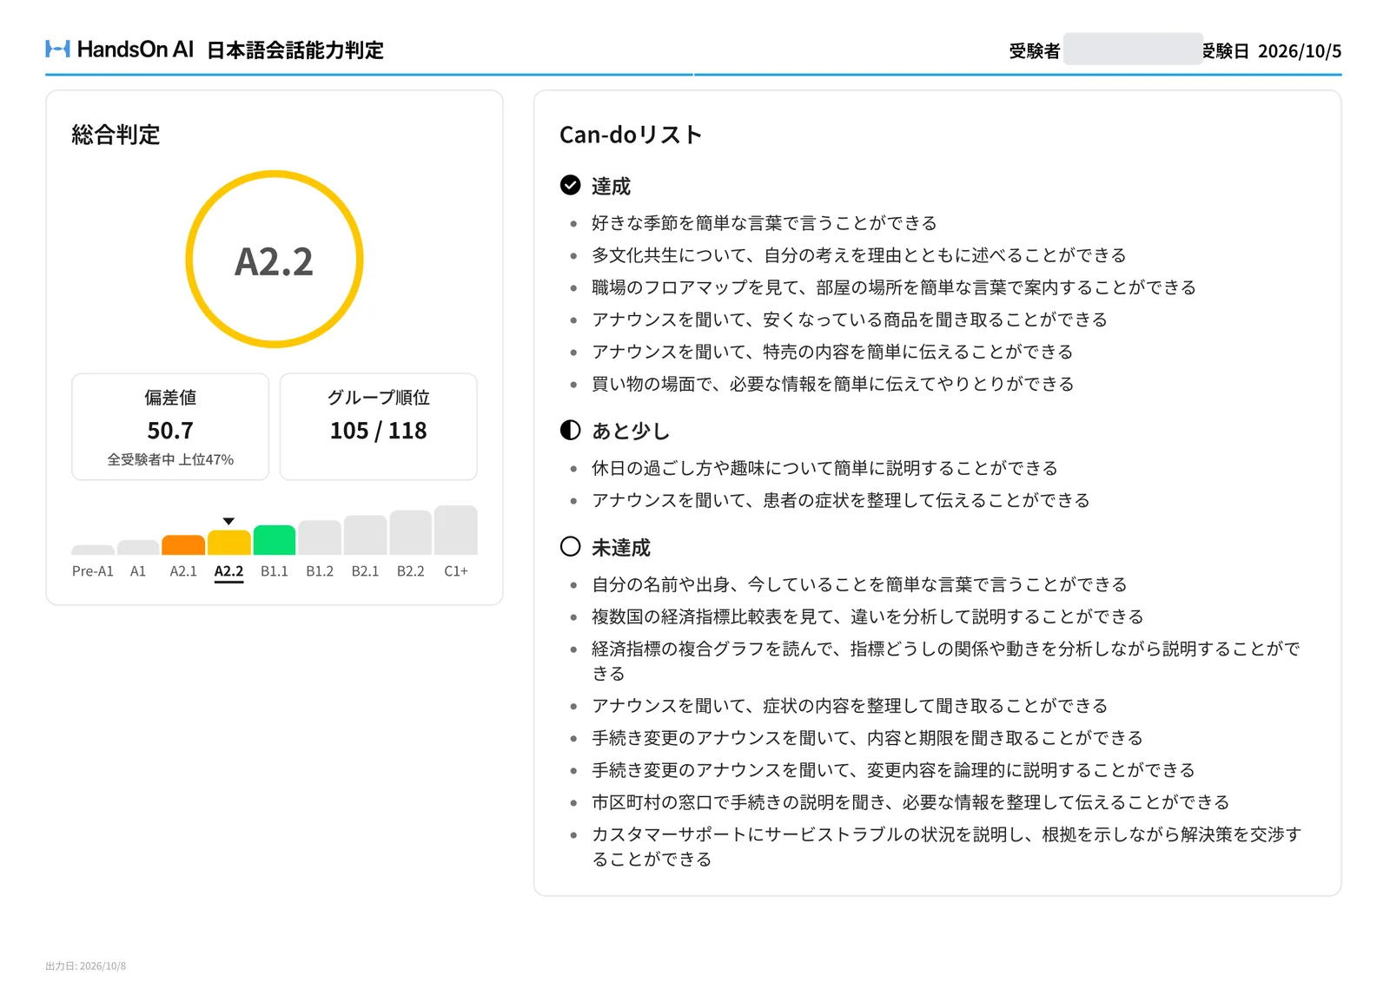Click 患者の症状を整理して伝える item
Viewport: 1390px width, 982px height.
pos(841,500)
